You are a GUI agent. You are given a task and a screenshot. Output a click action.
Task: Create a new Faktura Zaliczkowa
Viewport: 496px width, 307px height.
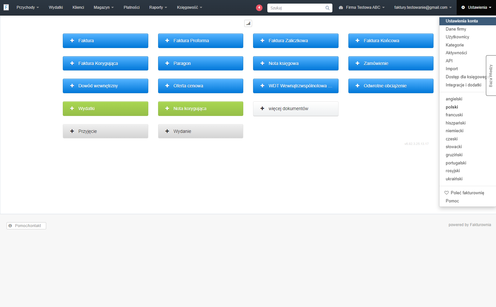point(296,41)
